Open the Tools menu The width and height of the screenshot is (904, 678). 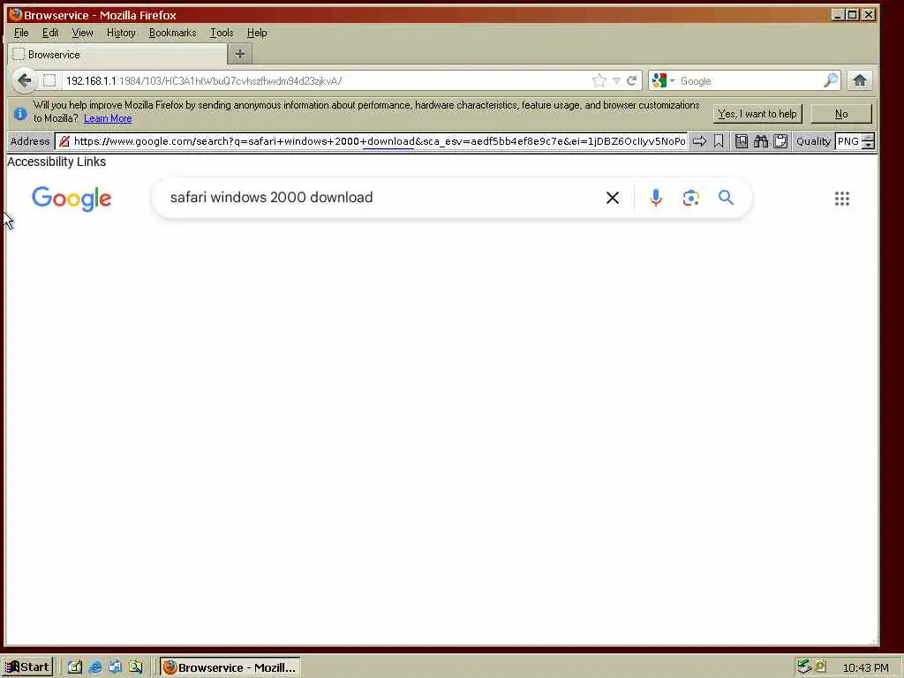click(222, 33)
